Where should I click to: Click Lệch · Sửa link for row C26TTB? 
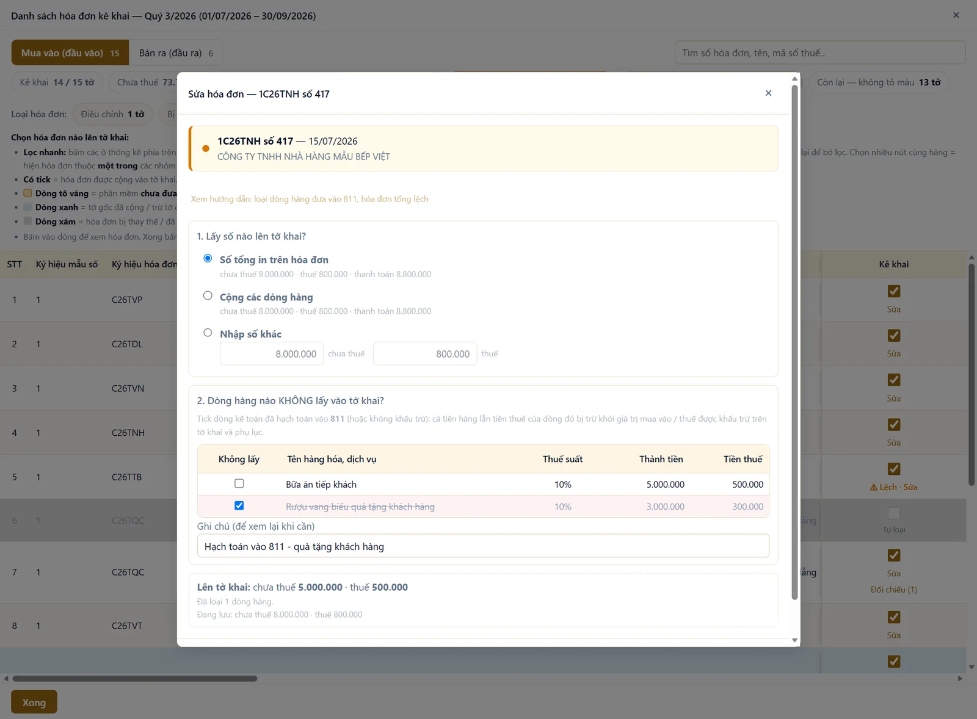pos(894,487)
